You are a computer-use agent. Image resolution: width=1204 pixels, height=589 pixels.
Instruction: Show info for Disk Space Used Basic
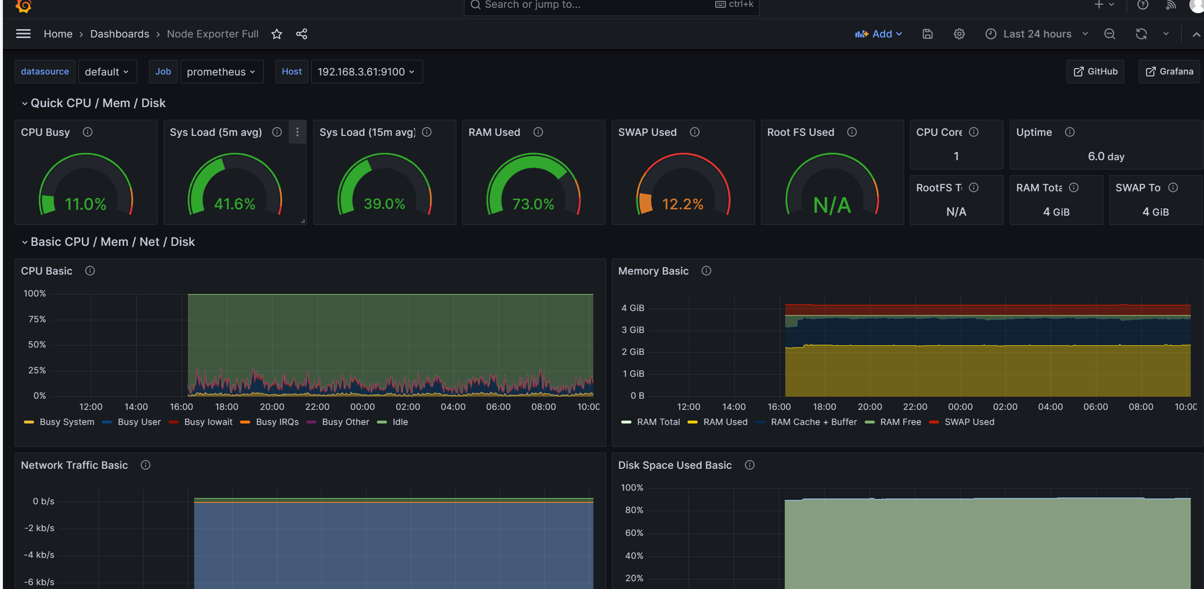(x=750, y=465)
